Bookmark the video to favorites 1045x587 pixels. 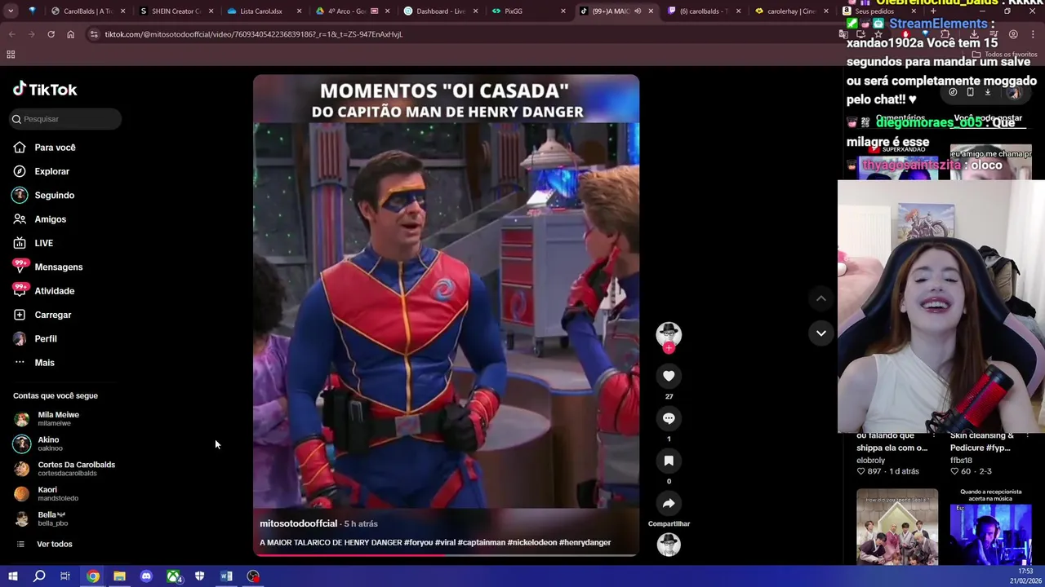669,461
